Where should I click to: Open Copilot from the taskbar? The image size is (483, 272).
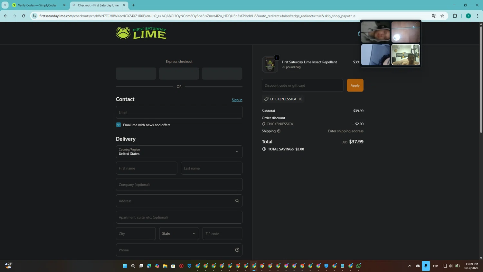pos(157,266)
